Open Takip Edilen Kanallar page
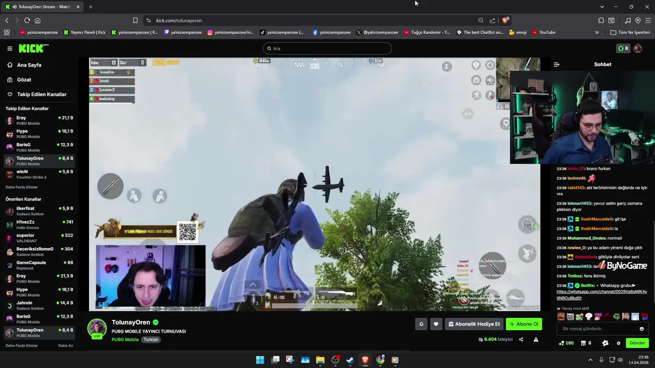The image size is (655, 368). pyautogui.click(x=36, y=94)
